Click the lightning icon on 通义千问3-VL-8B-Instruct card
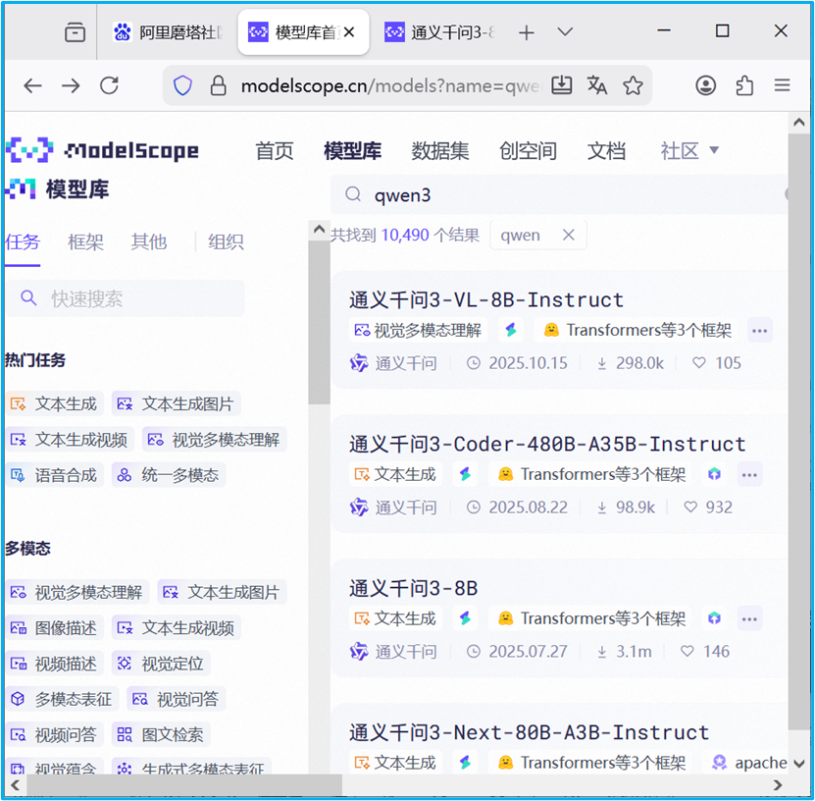 pyautogui.click(x=510, y=330)
